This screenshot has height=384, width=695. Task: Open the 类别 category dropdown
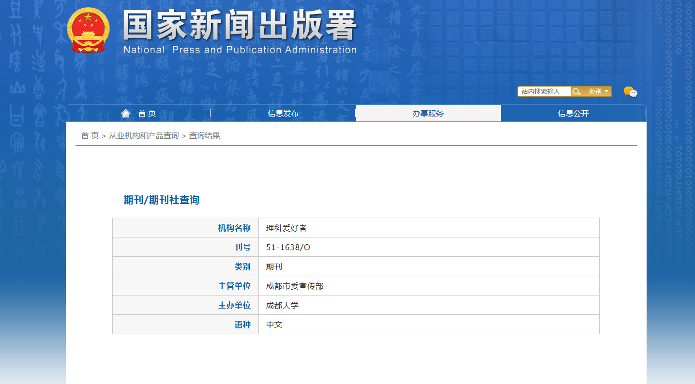(594, 91)
